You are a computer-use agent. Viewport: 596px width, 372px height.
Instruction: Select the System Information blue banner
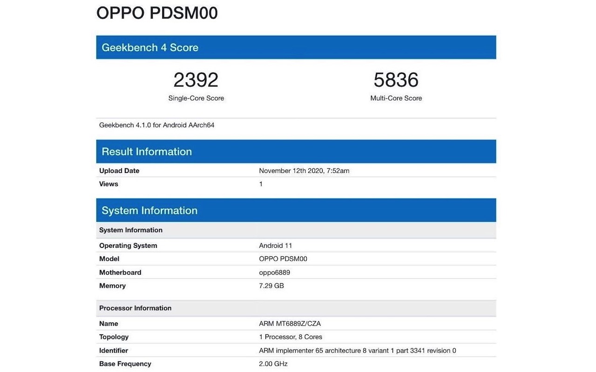pyautogui.click(x=149, y=210)
